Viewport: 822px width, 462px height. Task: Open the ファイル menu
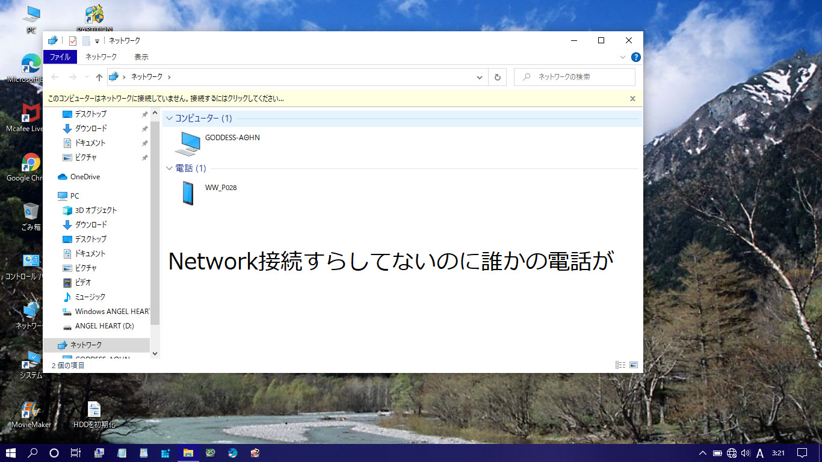pos(60,57)
